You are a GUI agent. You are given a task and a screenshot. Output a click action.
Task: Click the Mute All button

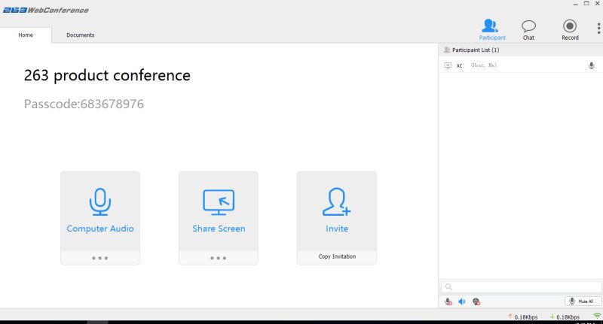coord(583,301)
